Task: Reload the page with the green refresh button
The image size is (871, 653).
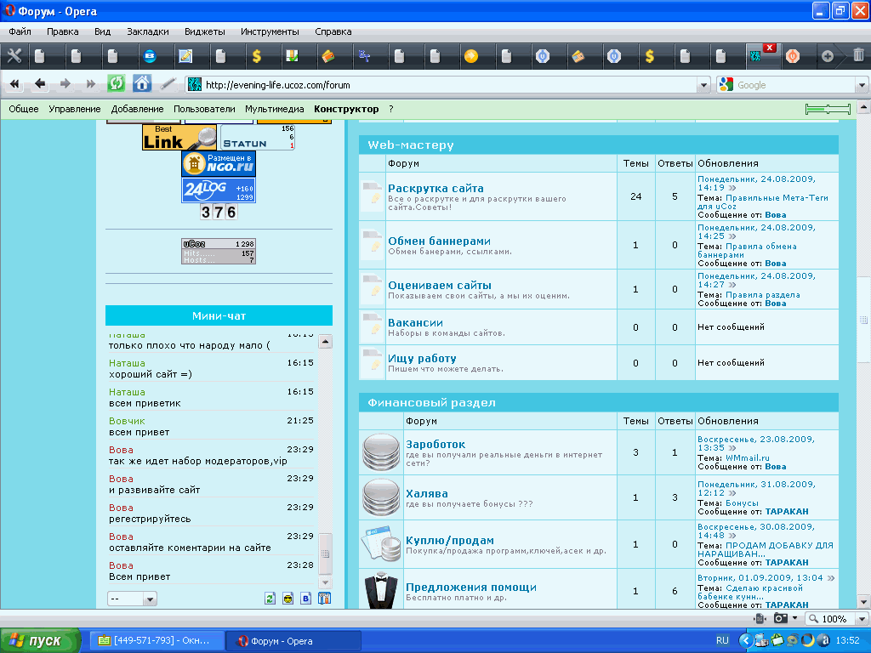Action: 116,84
